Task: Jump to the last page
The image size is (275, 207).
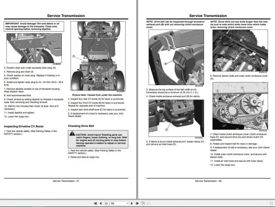Action: (137, 203)
